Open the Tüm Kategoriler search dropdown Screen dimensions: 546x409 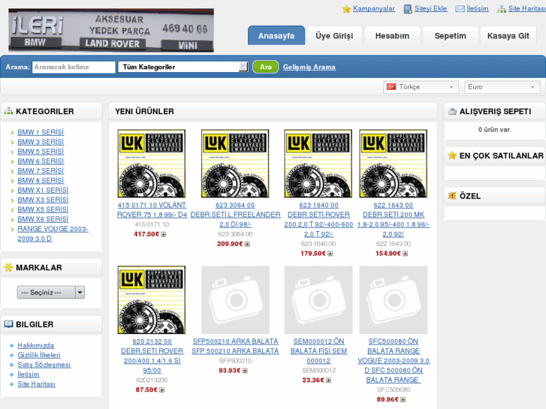pyautogui.click(x=183, y=67)
